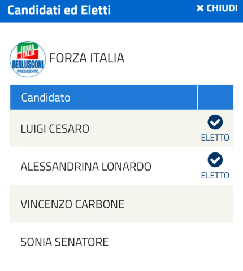Click the checkmark icon for Alessandrina Lonardo
Viewport: 243px width, 271px height.
pyautogui.click(x=215, y=160)
